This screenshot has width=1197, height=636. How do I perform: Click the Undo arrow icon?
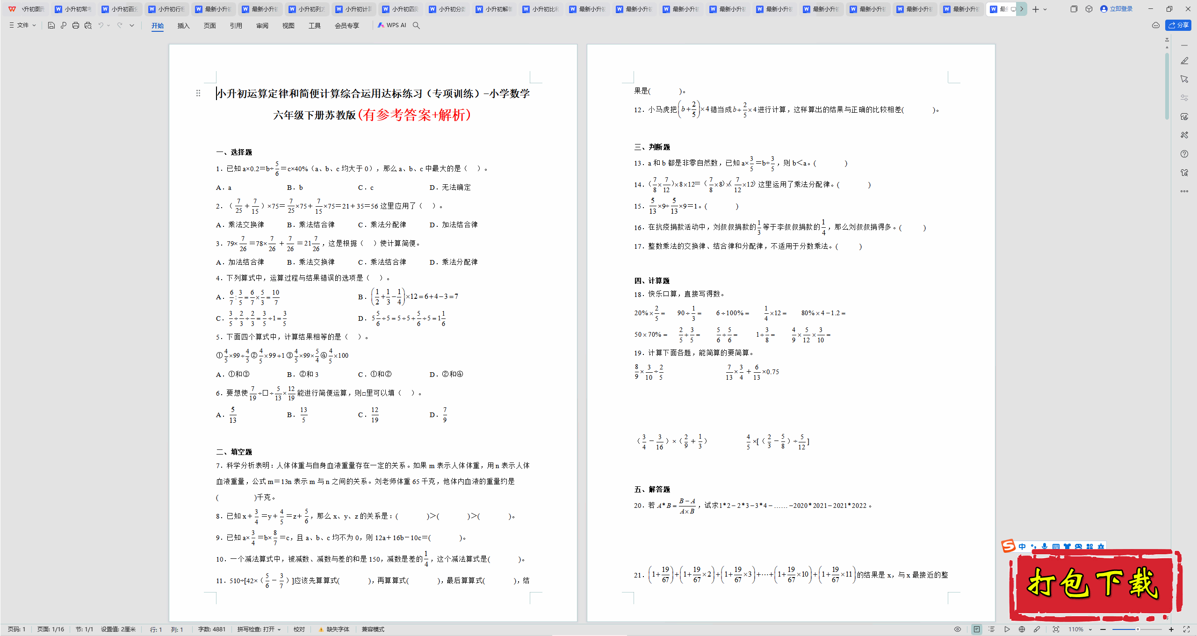[x=101, y=25]
